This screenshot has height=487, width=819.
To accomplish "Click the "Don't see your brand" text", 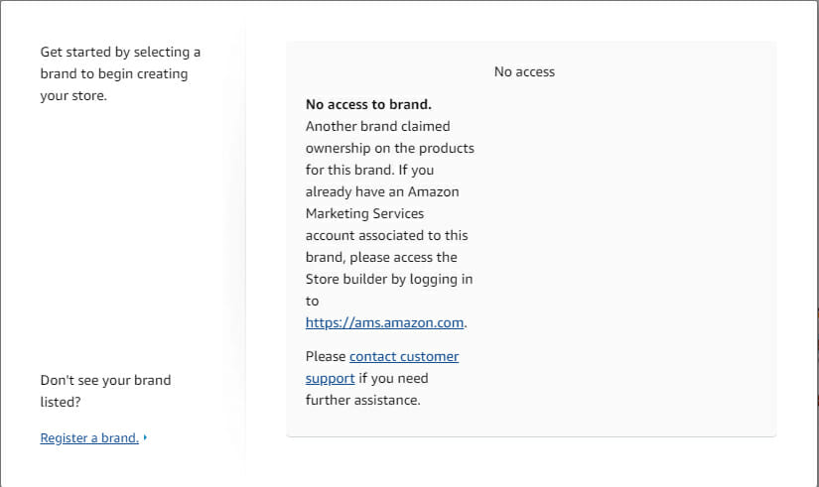I will (x=105, y=380).
